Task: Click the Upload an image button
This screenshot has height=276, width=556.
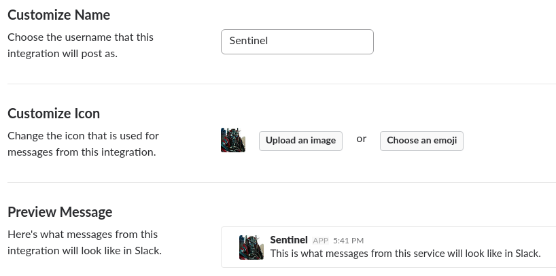Action: point(300,141)
